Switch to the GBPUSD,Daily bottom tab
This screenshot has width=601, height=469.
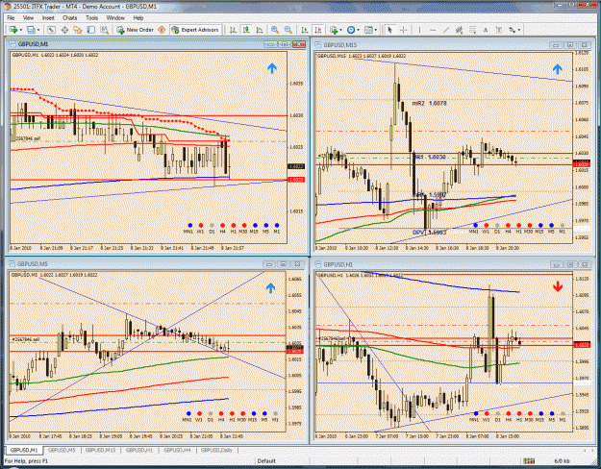tap(217, 450)
